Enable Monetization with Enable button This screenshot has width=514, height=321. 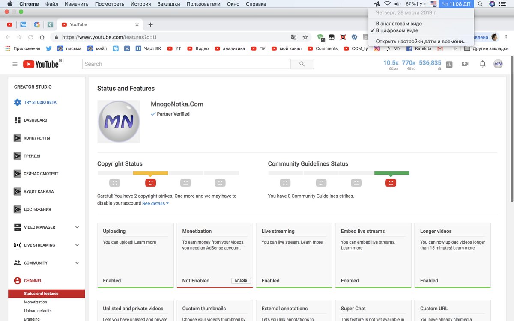coord(241,280)
